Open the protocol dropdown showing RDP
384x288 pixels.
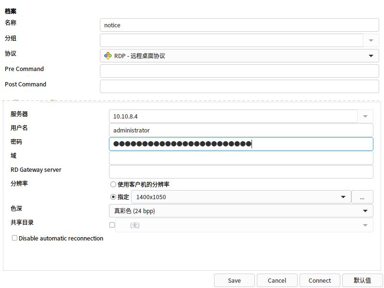239,56
